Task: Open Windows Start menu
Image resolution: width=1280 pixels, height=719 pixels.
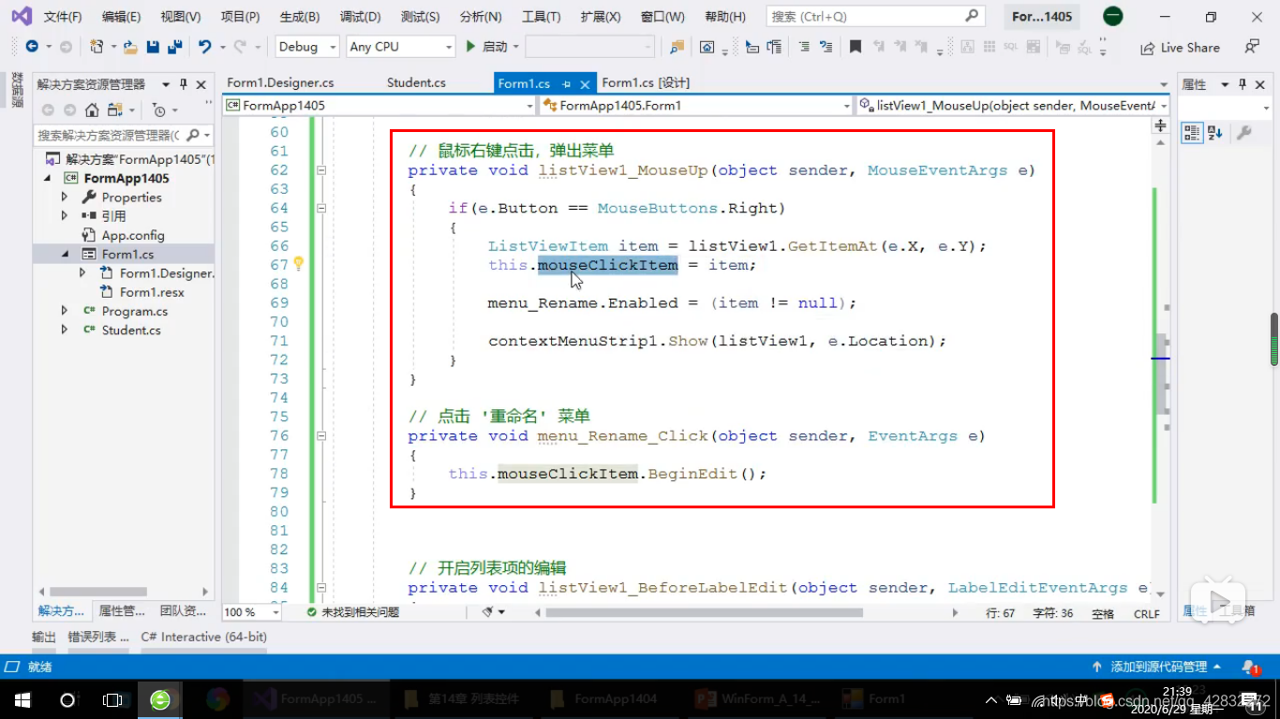Action: point(22,699)
